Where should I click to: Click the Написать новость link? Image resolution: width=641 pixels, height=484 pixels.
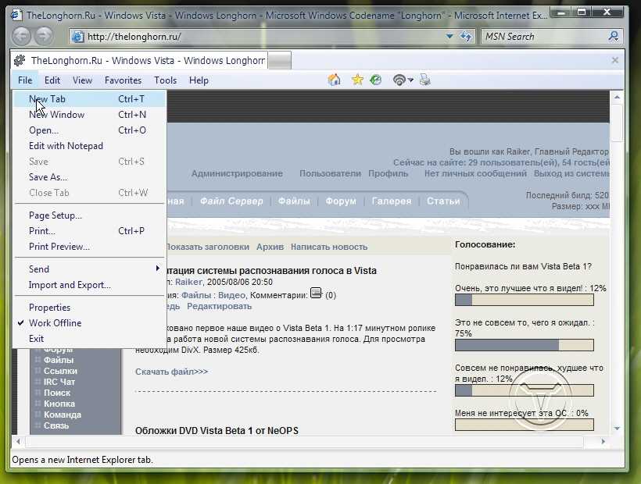click(x=329, y=247)
